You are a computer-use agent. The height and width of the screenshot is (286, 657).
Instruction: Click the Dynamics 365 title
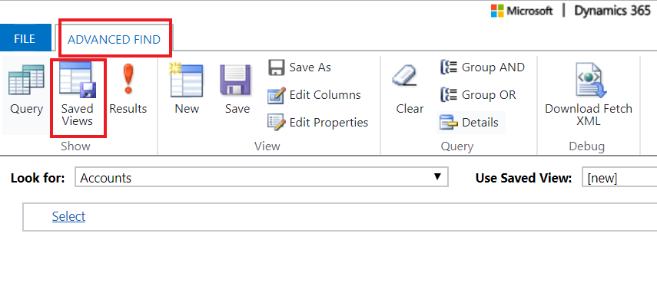[612, 11]
